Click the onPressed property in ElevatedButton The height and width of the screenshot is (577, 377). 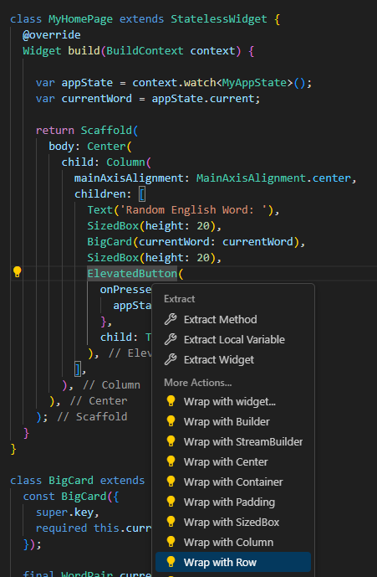[x=125, y=289]
